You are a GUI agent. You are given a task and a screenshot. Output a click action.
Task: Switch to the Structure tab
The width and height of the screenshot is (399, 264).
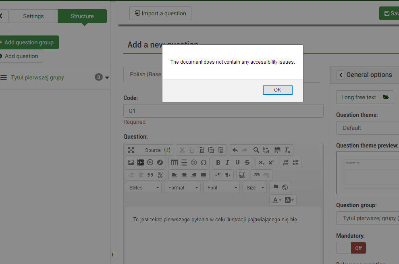click(82, 16)
